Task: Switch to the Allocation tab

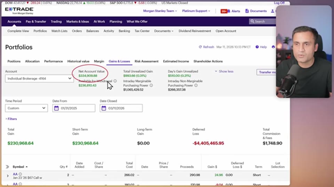Action: [32, 61]
